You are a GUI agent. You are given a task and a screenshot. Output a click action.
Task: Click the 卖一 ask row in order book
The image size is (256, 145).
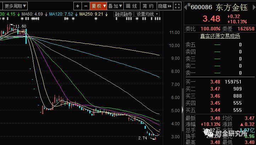coord(220,73)
